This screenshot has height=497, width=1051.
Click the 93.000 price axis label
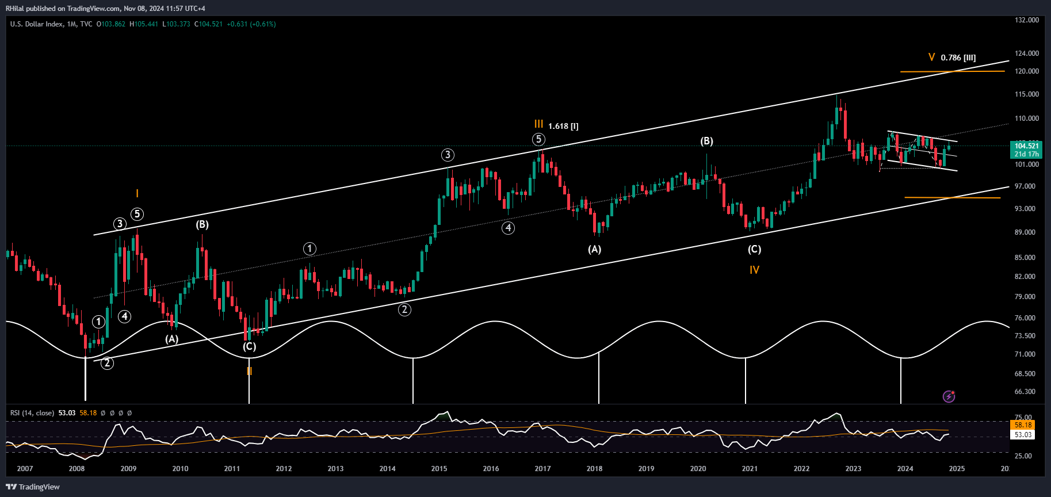1025,209
